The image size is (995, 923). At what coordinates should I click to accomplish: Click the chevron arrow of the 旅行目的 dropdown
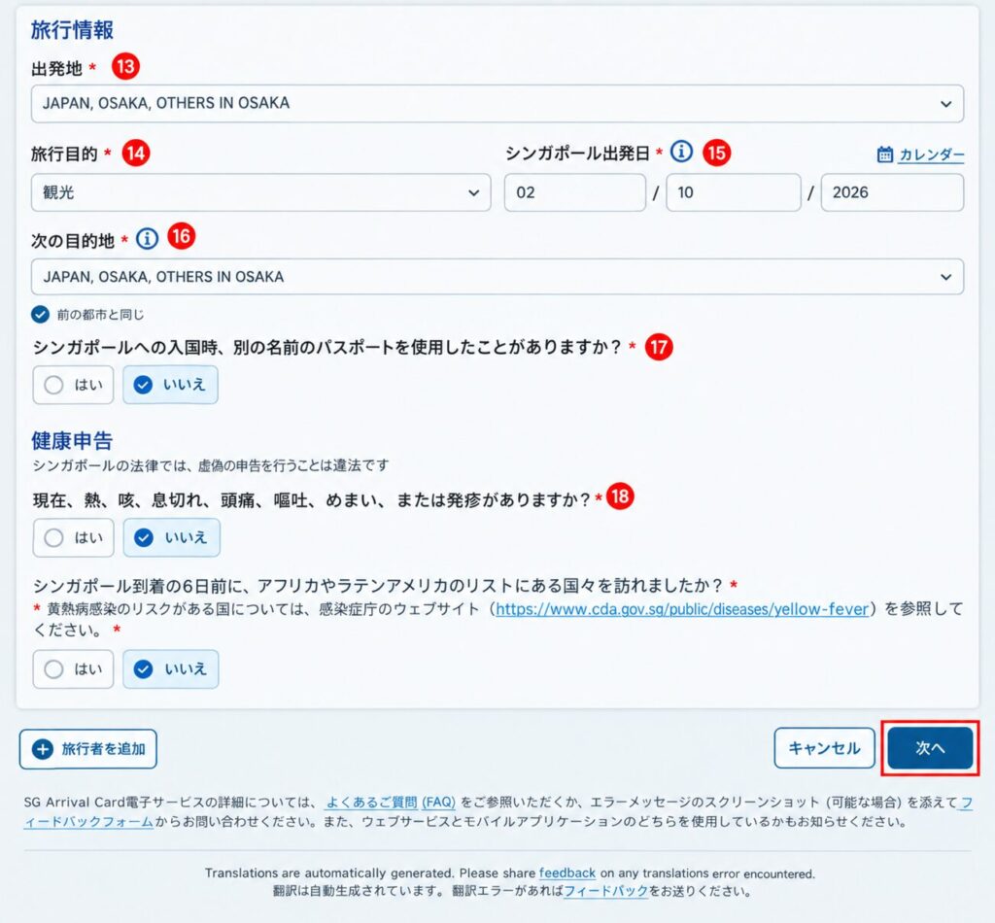click(473, 192)
